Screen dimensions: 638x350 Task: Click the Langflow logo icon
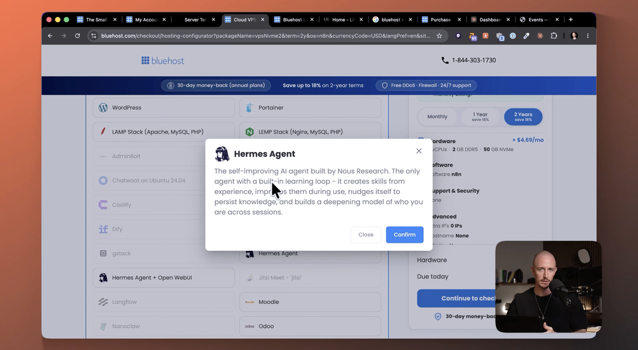tap(103, 302)
